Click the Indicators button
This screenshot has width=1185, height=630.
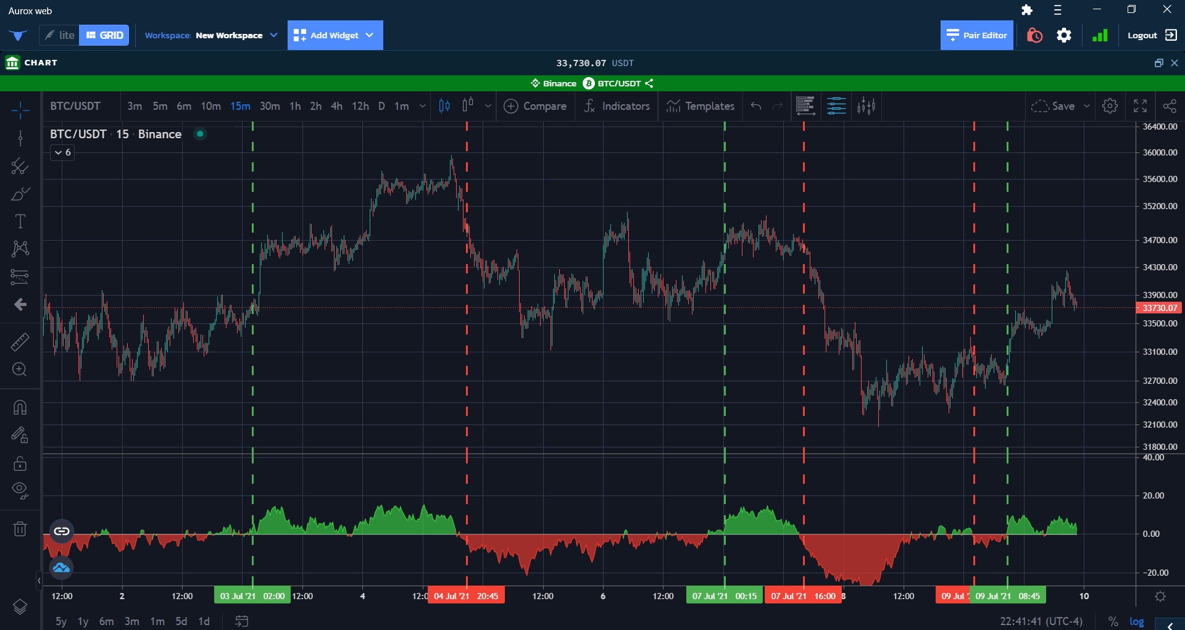tap(617, 106)
